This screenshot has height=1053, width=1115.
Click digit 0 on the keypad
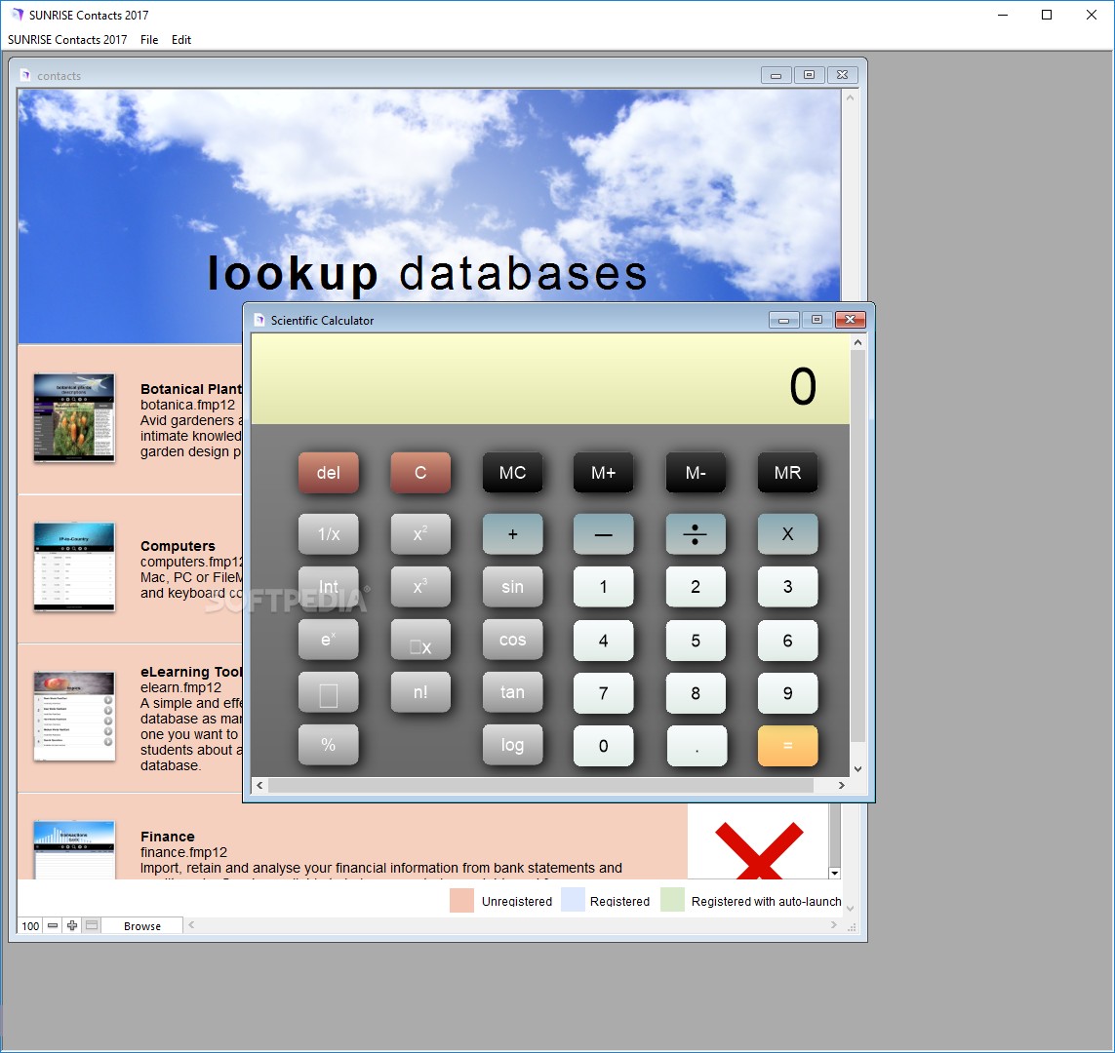point(603,745)
